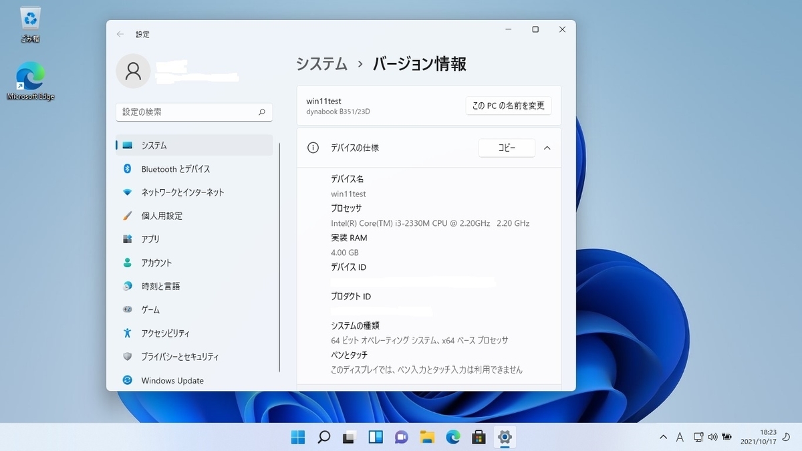This screenshot has width=802, height=451.
Task: Select 個人用設定 in sidebar
Action: (194, 216)
